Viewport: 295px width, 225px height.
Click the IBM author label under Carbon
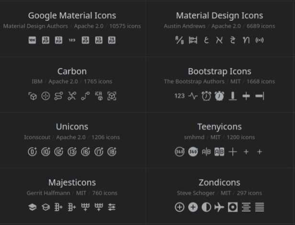pos(37,81)
